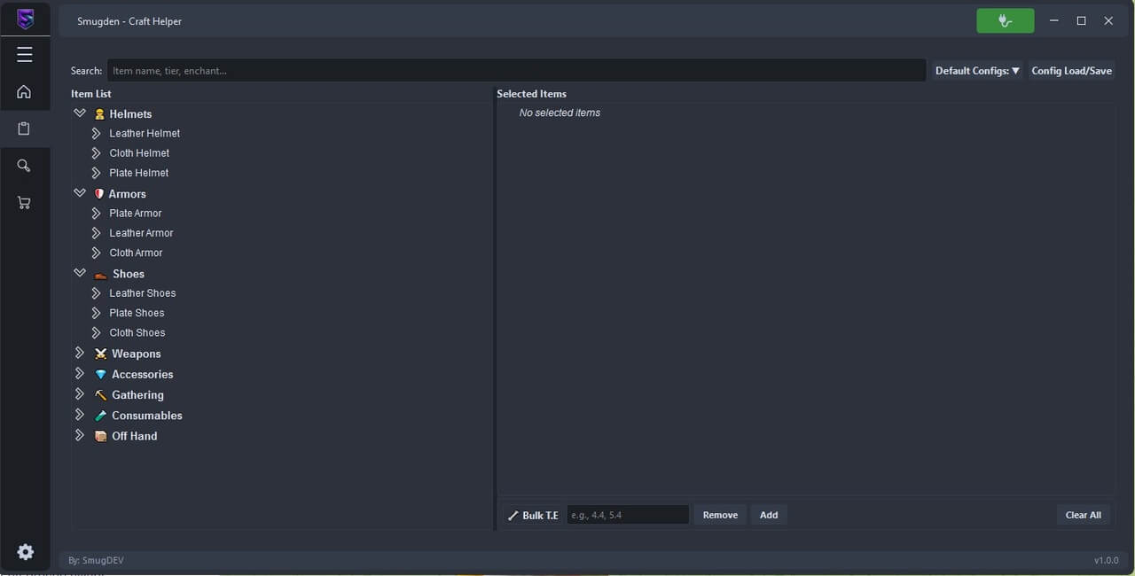Select Plate Armor in the item list
Viewport: 1135px width, 576px height.
pyautogui.click(x=136, y=214)
